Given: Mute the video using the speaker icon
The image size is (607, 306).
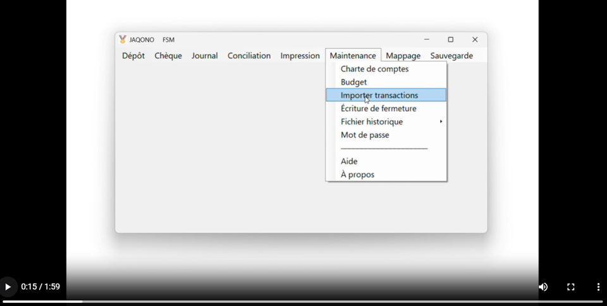Looking at the screenshot, I should point(543,287).
